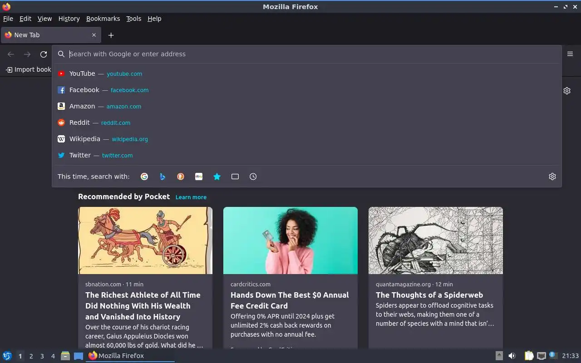Search this time with Bing
The height and width of the screenshot is (363, 581).
point(162,177)
